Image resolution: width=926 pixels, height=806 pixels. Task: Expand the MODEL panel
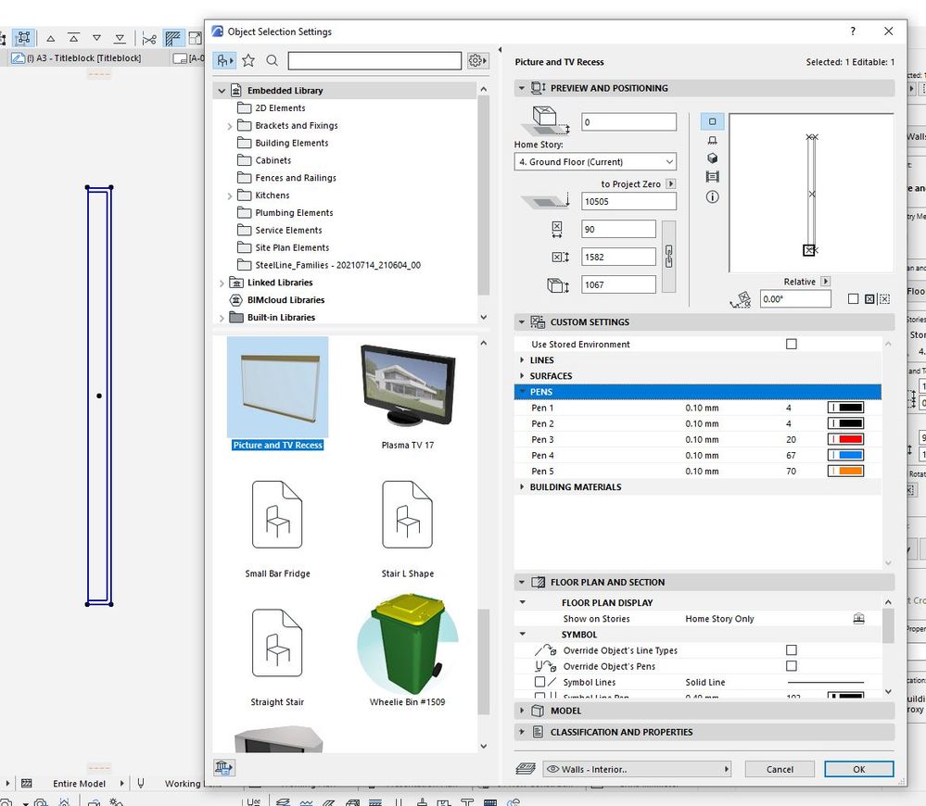coord(565,711)
